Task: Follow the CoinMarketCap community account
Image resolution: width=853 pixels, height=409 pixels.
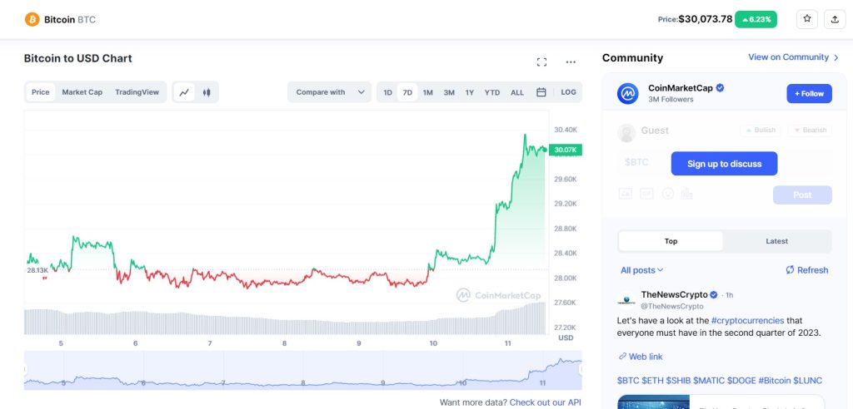Action: [809, 93]
